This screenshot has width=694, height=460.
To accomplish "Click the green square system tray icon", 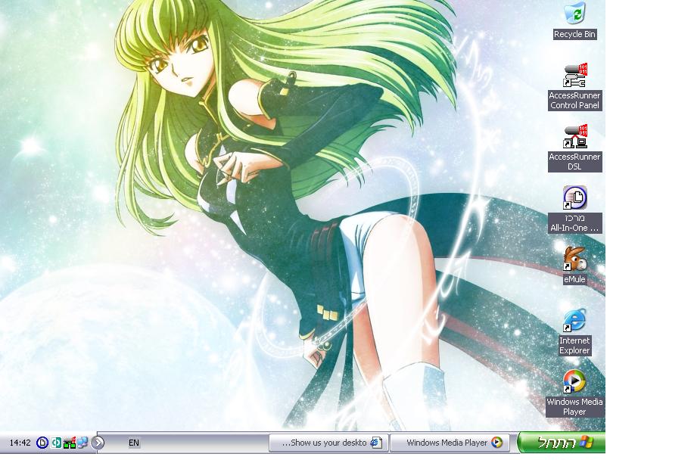I will point(56,443).
